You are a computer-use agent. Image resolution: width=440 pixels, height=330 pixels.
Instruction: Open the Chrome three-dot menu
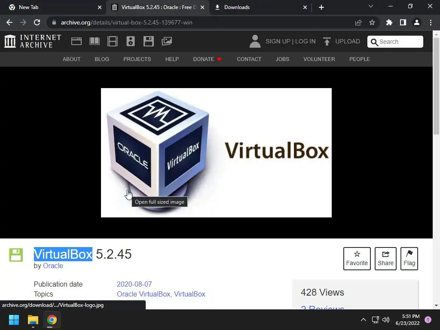(431, 22)
